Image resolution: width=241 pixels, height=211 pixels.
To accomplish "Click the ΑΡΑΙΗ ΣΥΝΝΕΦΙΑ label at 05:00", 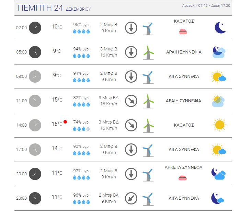I will (x=184, y=52).
